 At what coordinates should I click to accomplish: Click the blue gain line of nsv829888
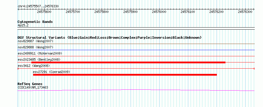(x=136, y=50)
